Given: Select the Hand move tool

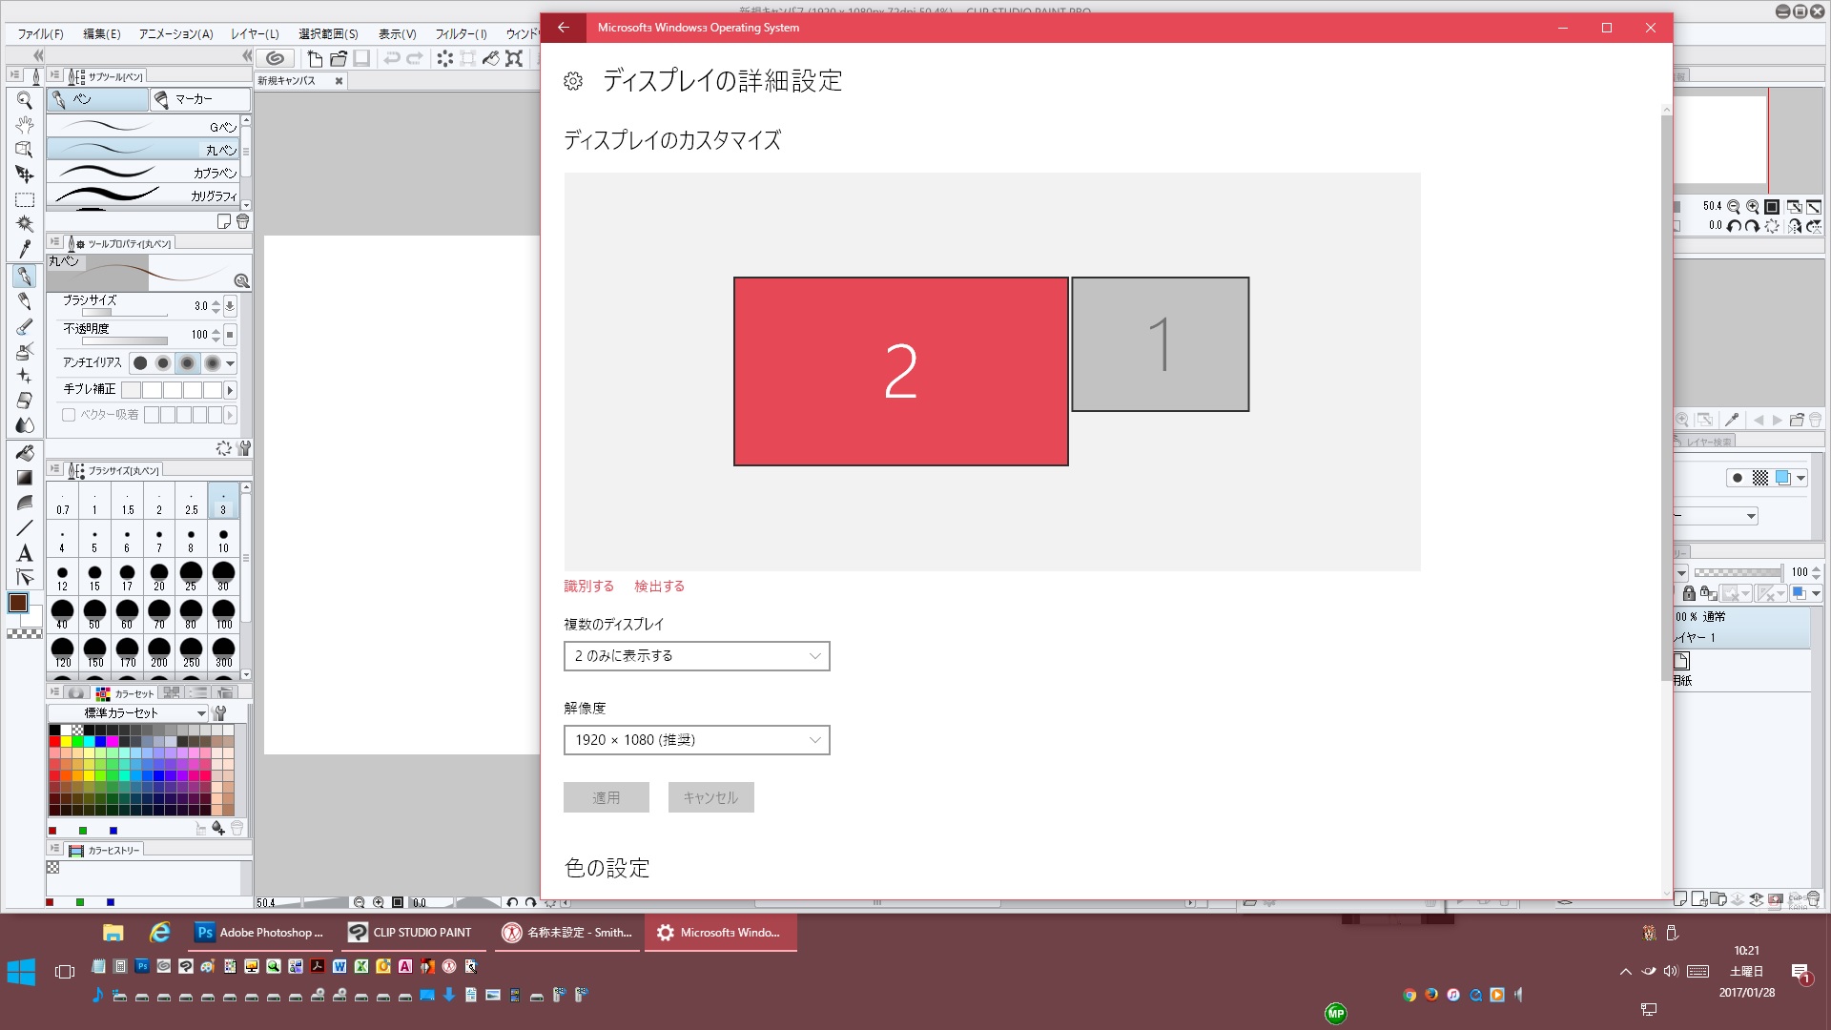Looking at the screenshot, I should click(x=25, y=125).
